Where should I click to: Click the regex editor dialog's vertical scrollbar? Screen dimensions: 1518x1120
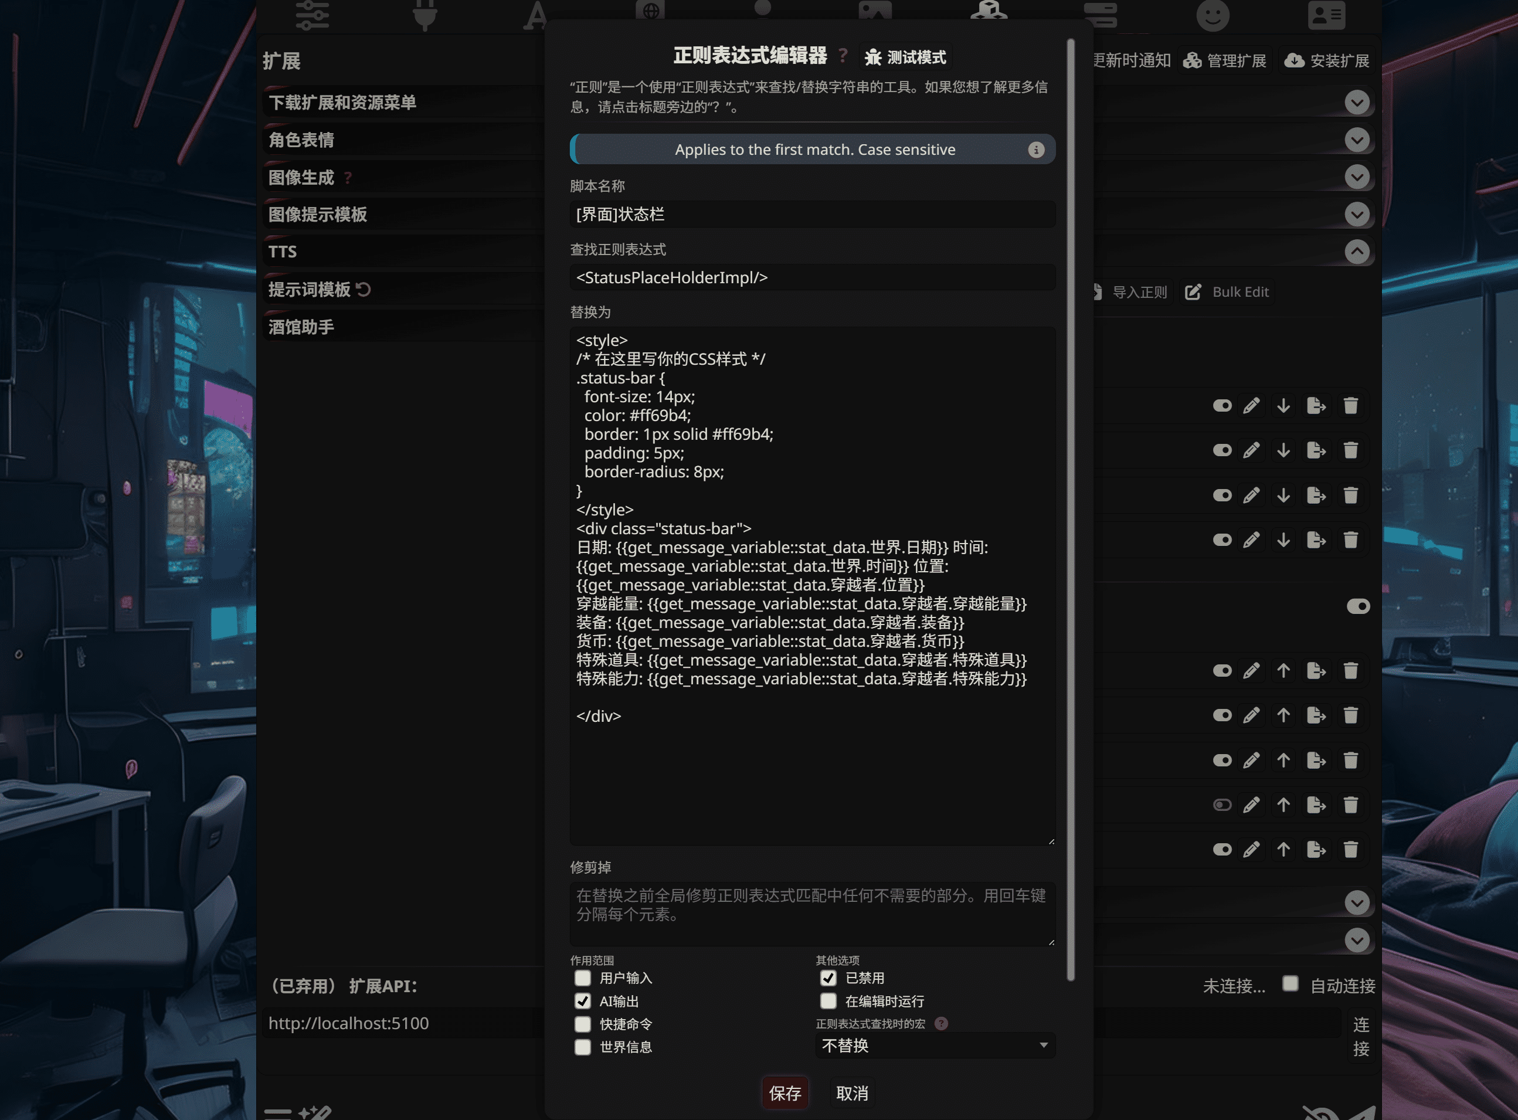[1071, 510]
